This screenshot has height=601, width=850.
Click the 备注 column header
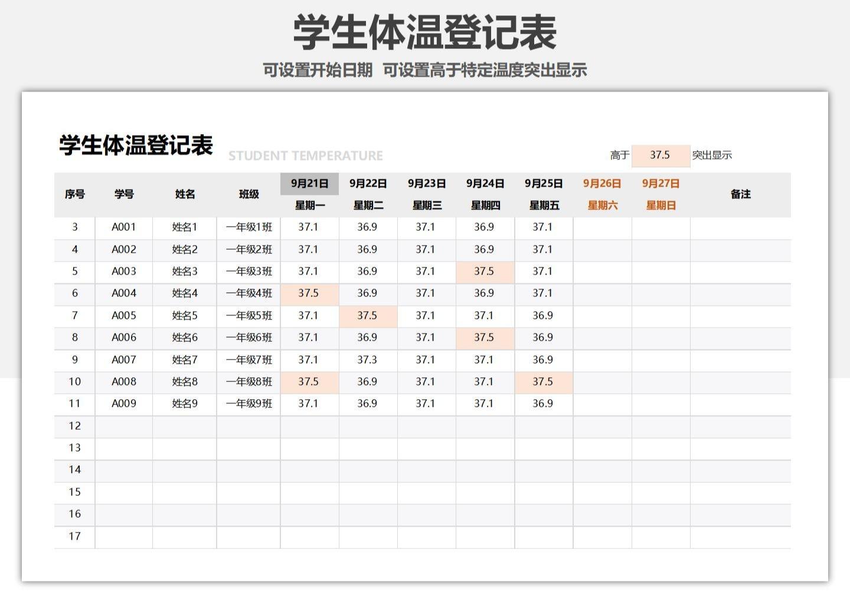coord(740,194)
